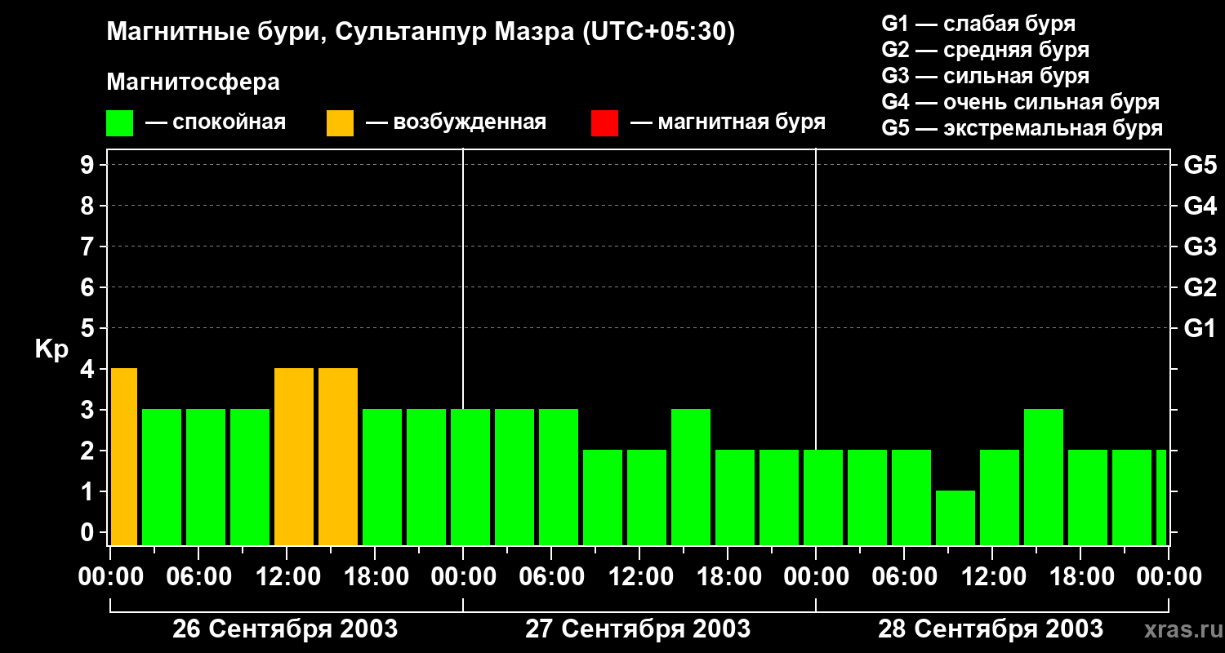Click the 'Магнитосфера' legend heading
The height and width of the screenshot is (653, 1225).
tap(193, 82)
